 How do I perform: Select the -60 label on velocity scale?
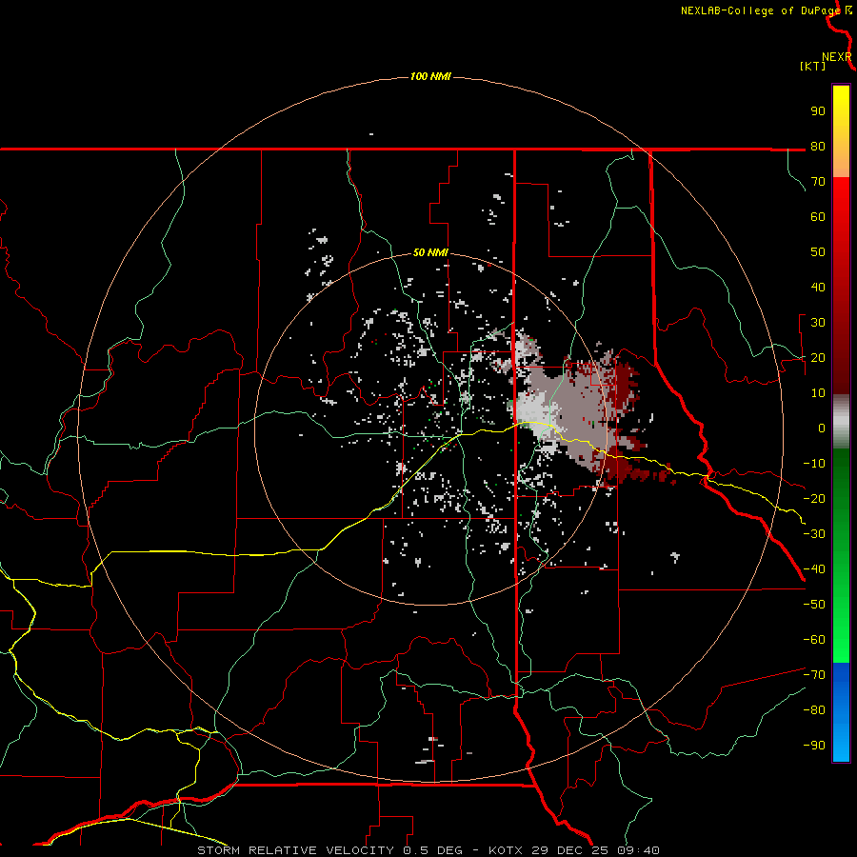pos(814,640)
